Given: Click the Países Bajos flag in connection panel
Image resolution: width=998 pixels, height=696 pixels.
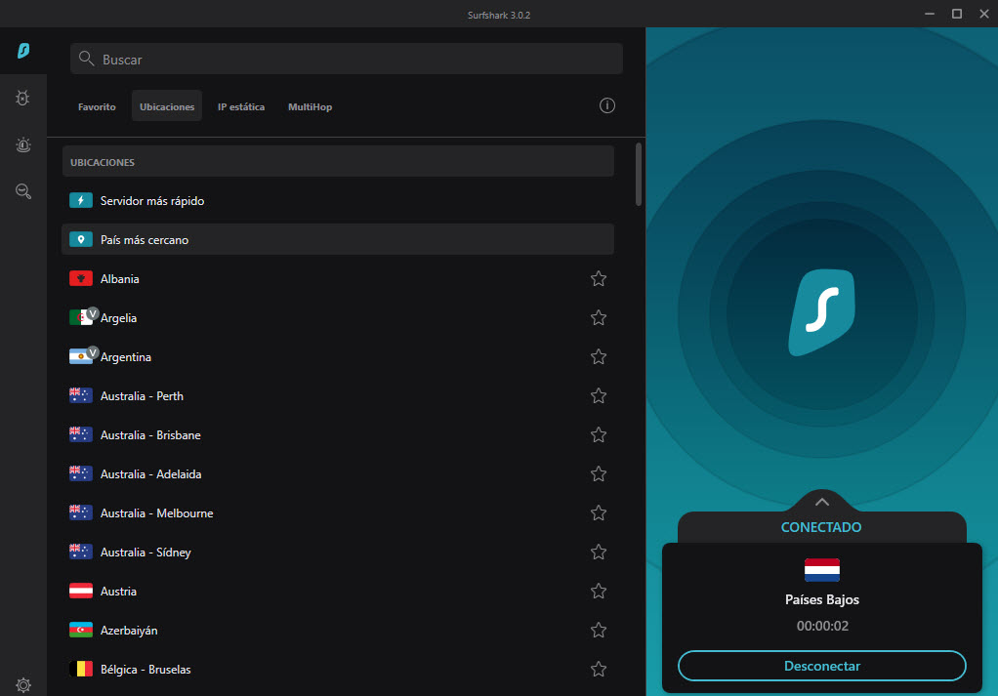Looking at the screenshot, I should tap(821, 570).
